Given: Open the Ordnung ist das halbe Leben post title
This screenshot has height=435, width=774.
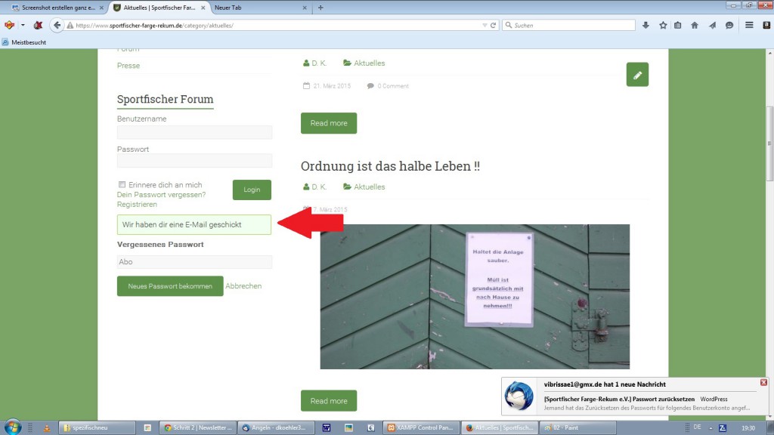Looking at the screenshot, I should click(391, 165).
